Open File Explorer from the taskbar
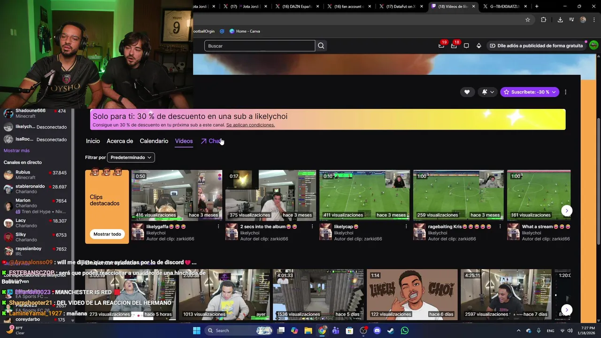The image size is (601, 338). tap(308, 330)
